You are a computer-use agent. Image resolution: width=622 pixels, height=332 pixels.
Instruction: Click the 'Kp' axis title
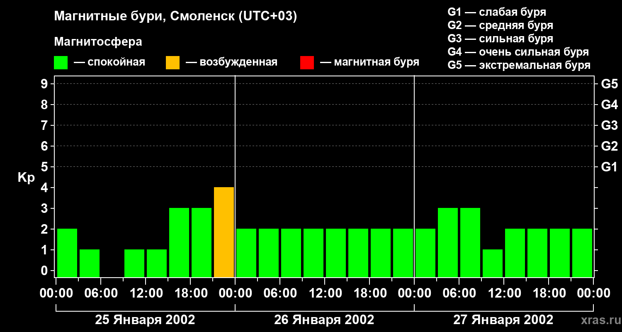click(x=26, y=178)
